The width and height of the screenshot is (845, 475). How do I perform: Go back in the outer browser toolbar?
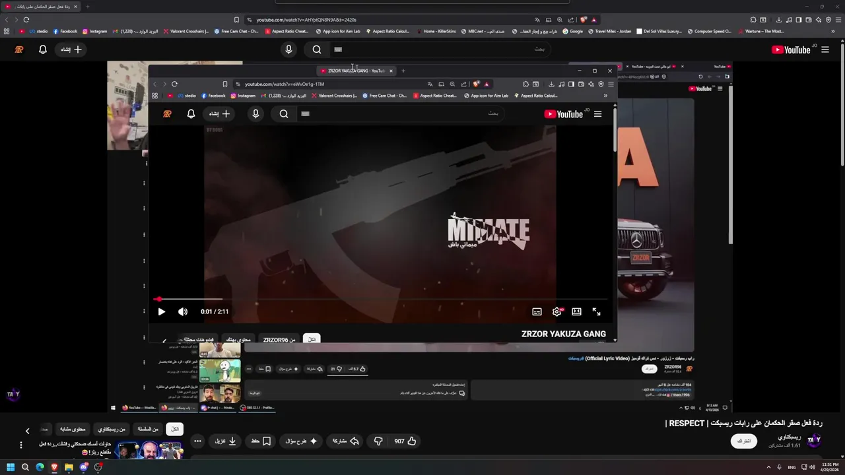7,20
